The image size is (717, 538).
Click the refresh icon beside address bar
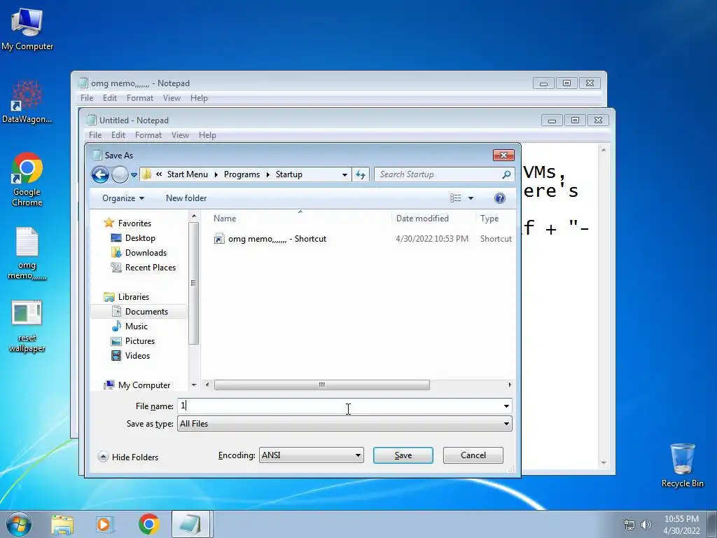click(361, 174)
